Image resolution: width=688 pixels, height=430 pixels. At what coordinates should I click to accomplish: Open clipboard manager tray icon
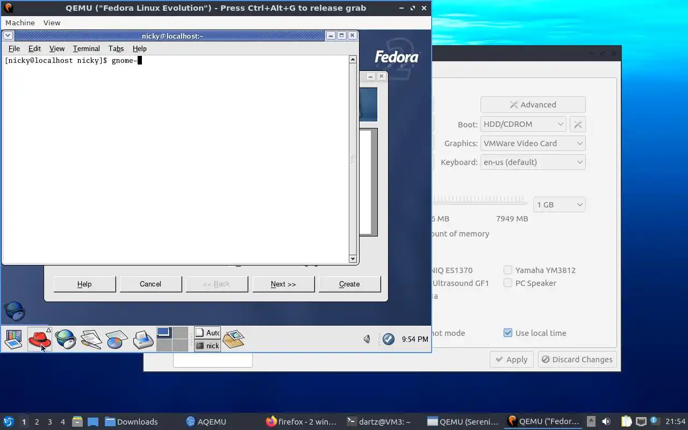coord(626,421)
